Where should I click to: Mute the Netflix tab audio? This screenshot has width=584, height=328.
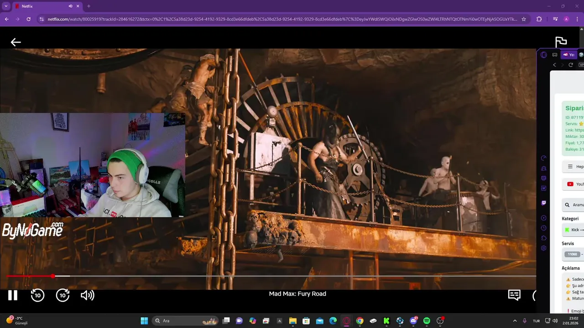pyautogui.click(x=70, y=6)
